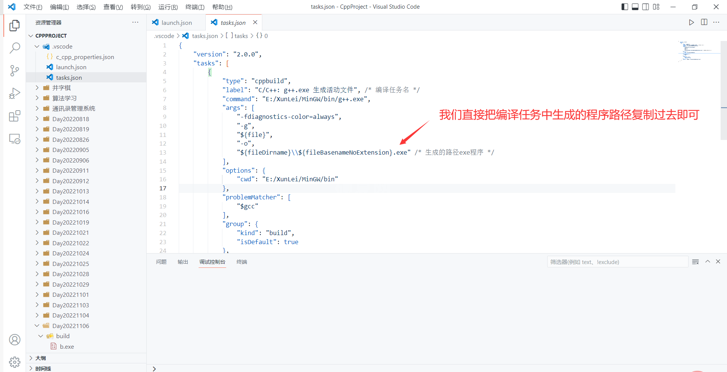Close the tasks.json editor tab
Viewport: 727px width, 372px height.
tap(255, 22)
